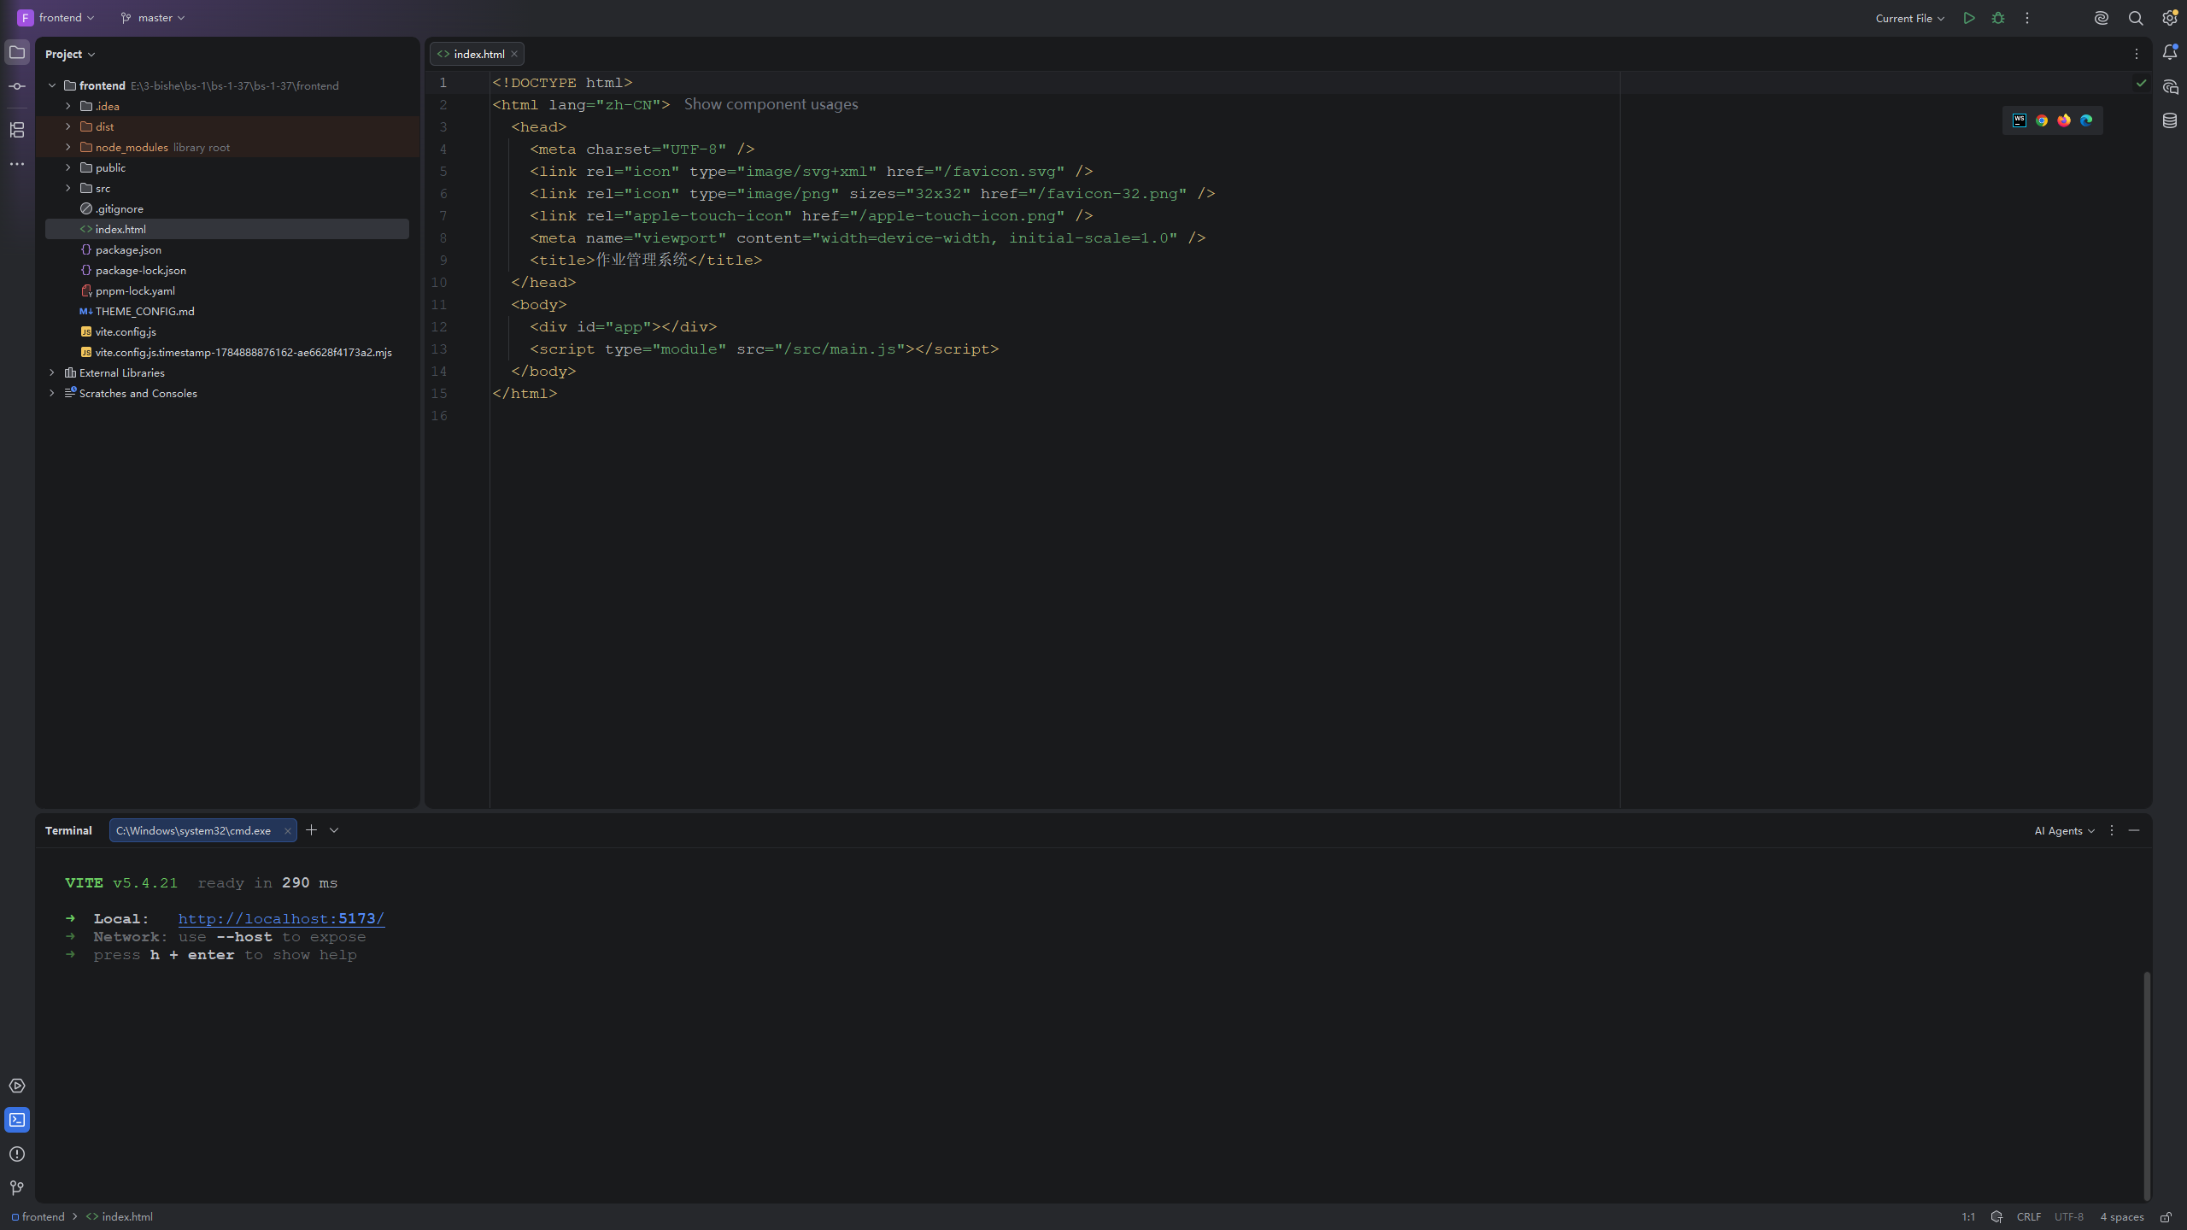The height and width of the screenshot is (1230, 2187).
Task: Click the terminal vertical scrollbar
Action: (2146, 1085)
